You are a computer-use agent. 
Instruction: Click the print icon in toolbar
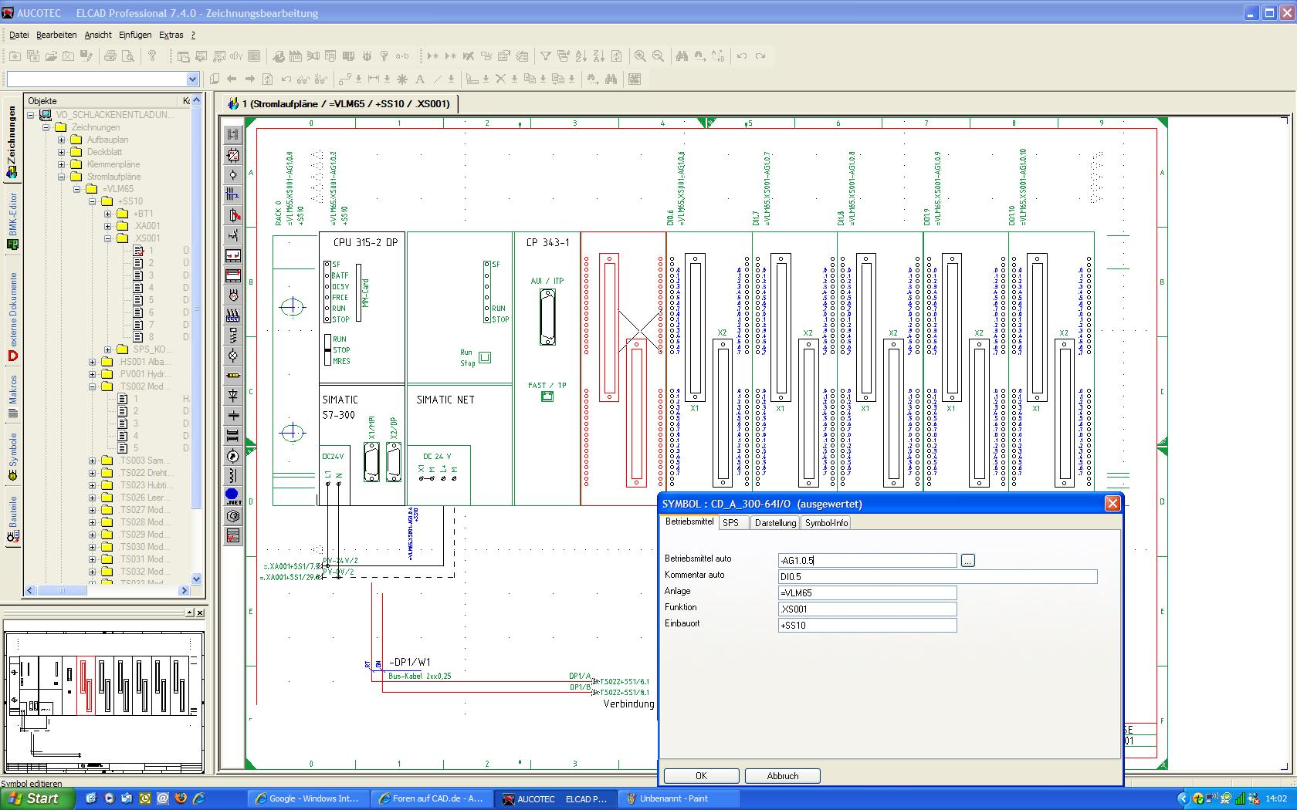(110, 56)
